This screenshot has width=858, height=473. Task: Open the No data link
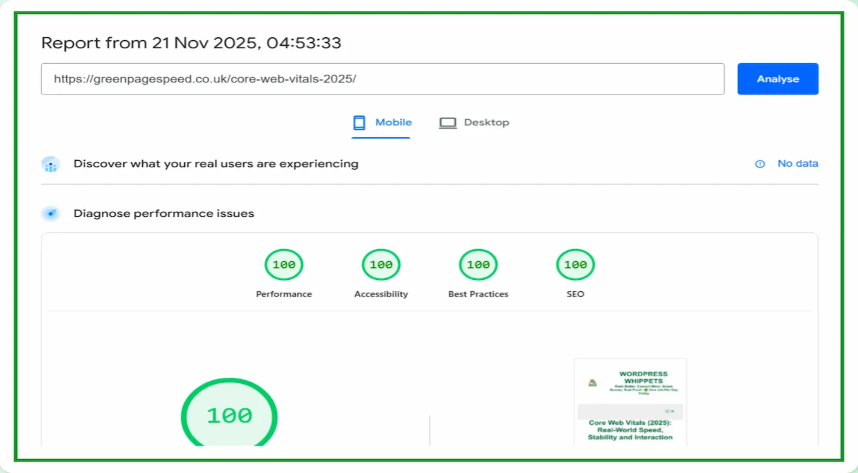(797, 164)
